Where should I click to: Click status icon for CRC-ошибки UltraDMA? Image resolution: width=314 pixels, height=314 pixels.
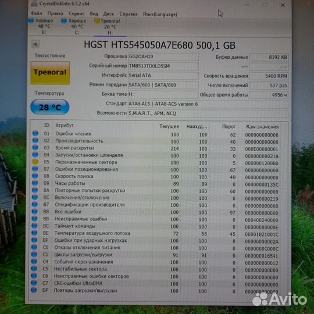click(34, 283)
